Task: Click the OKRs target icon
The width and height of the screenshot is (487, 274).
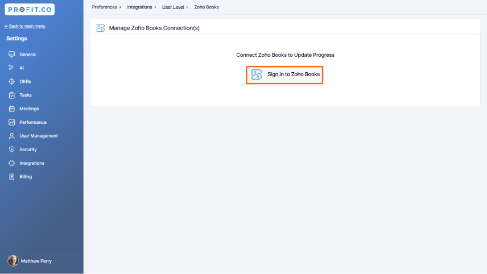Action: [x=12, y=81]
